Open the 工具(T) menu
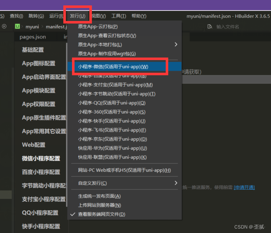The height and width of the screenshot is (233, 271). coord(119,16)
